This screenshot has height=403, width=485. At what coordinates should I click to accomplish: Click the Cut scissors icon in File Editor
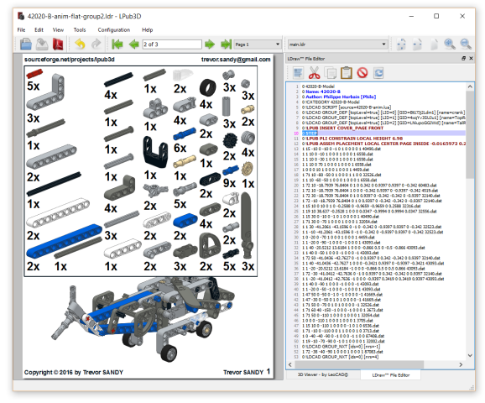pyautogui.click(x=315, y=73)
